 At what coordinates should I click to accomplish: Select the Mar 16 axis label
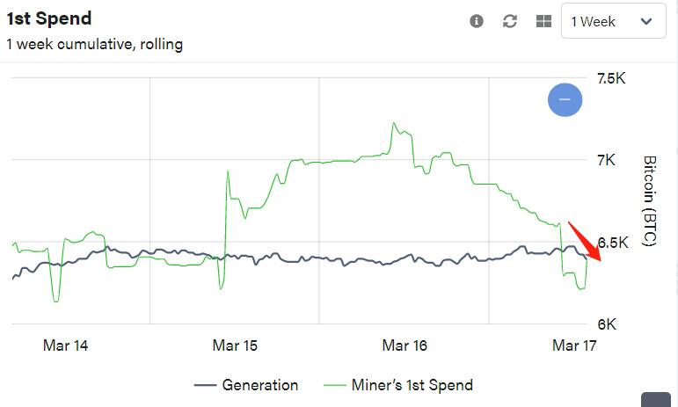coord(405,345)
